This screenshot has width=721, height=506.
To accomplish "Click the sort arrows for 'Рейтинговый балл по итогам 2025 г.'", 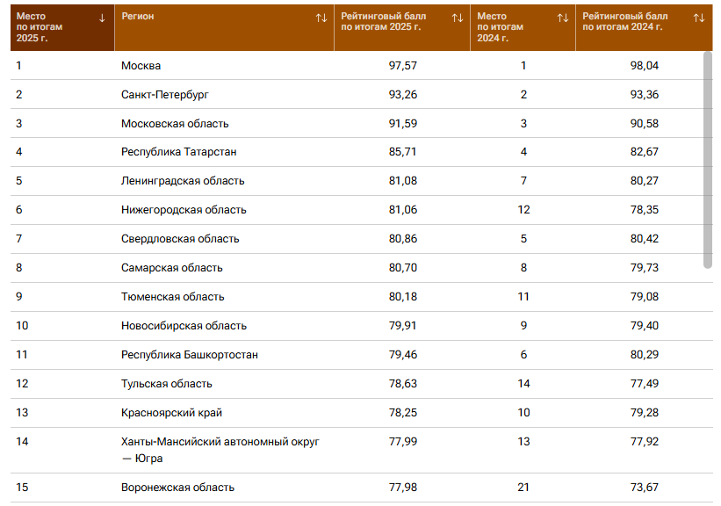I will click(458, 18).
